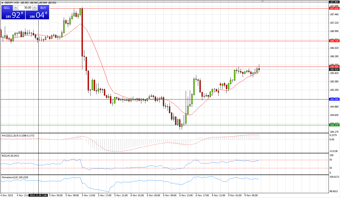340x198 pixels.
Task: Click the 5 Nov 13:00 time axis label
Action: coord(89,195)
